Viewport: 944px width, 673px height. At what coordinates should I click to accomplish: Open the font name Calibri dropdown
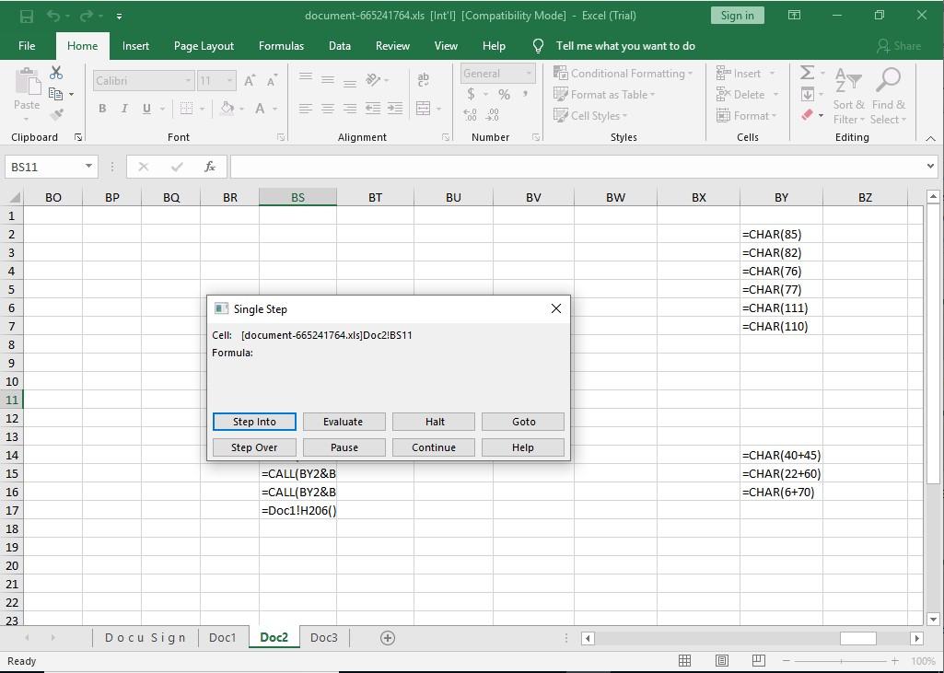pyautogui.click(x=188, y=81)
